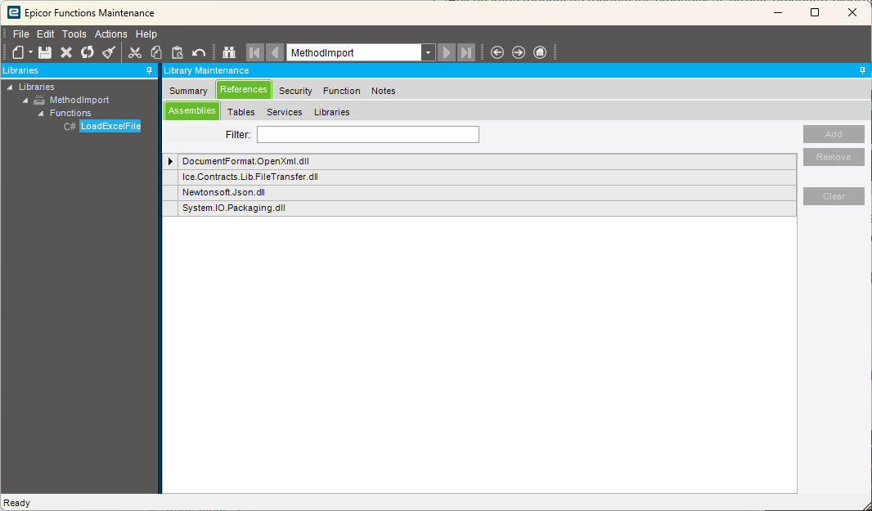Screen dimensions: 872x511
Task: Open the MethodImport combo box dropdown
Action: pos(428,53)
